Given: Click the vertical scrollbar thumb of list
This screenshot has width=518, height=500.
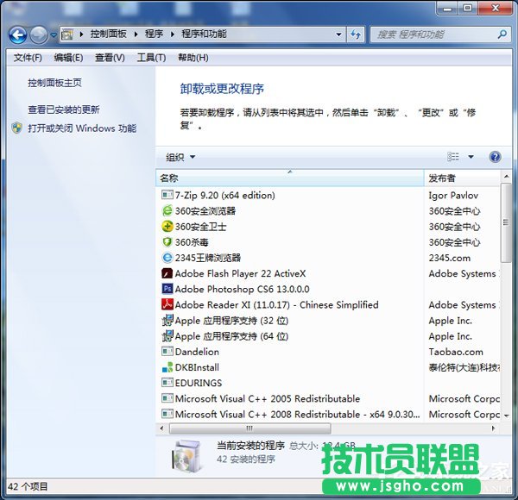Looking at the screenshot, I should [x=506, y=223].
